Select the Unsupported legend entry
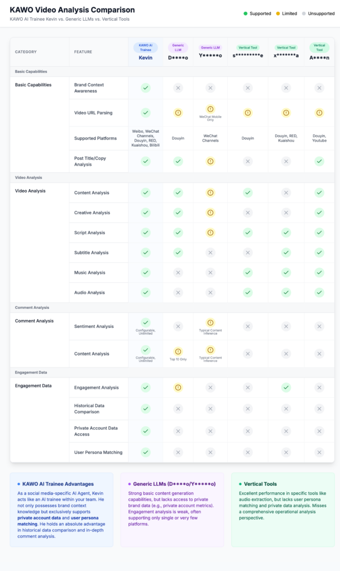 point(318,13)
